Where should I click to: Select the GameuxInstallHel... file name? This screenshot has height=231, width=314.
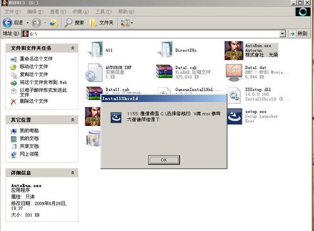click(x=197, y=90)
